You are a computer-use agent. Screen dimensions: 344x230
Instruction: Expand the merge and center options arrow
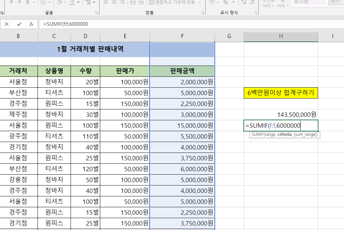point(199,2)
